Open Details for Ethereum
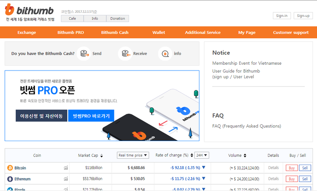This screenshot has height=191, width=317. [x=273, y=179]
